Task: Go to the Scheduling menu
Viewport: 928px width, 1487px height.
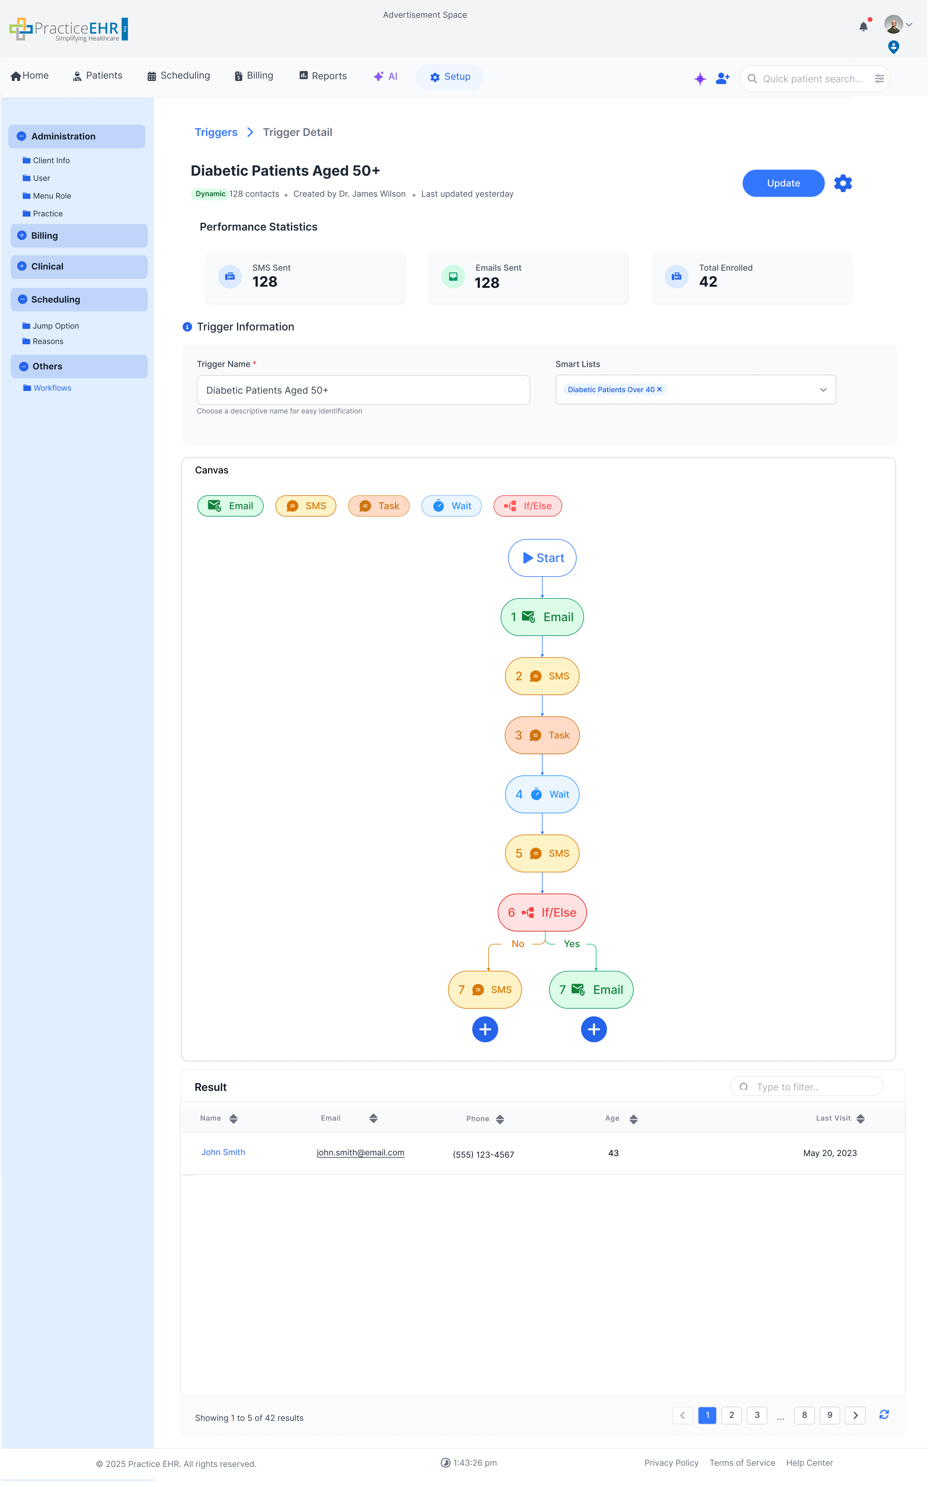Action: pos(179,75)
